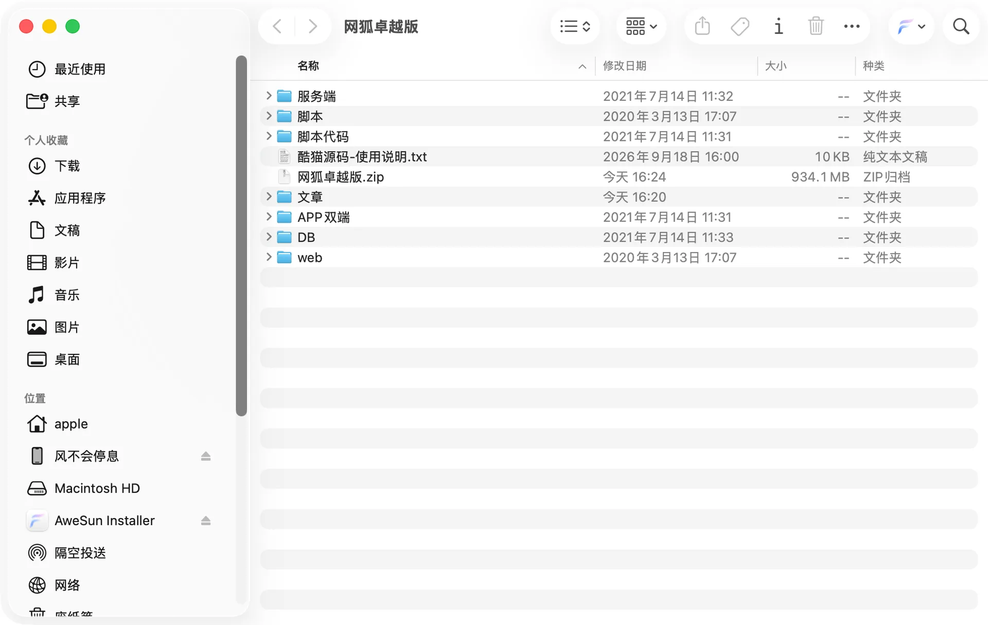
Task: Expand the 服务端 folder
Action: (x=269, y=96)
